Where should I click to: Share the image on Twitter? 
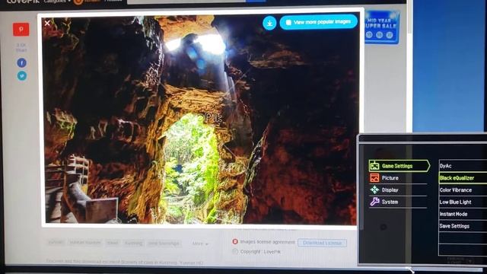[22, 76]
